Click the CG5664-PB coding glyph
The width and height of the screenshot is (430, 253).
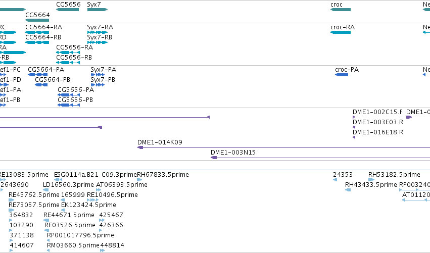[41, 85]
